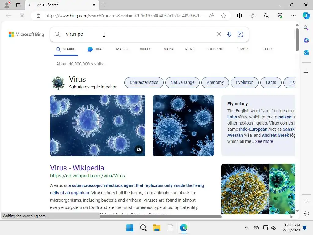Open Microsoft 365 sidebar icon

point(306,40)
